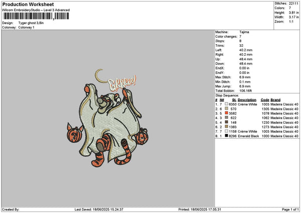Click the min stitch value '0.1 mm'

click(245, 82)
